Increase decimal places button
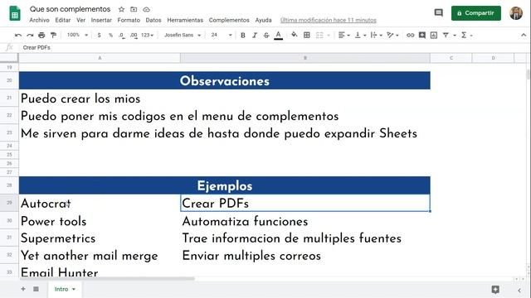Screen dimensions: 531x298 [x=134, y=35]
